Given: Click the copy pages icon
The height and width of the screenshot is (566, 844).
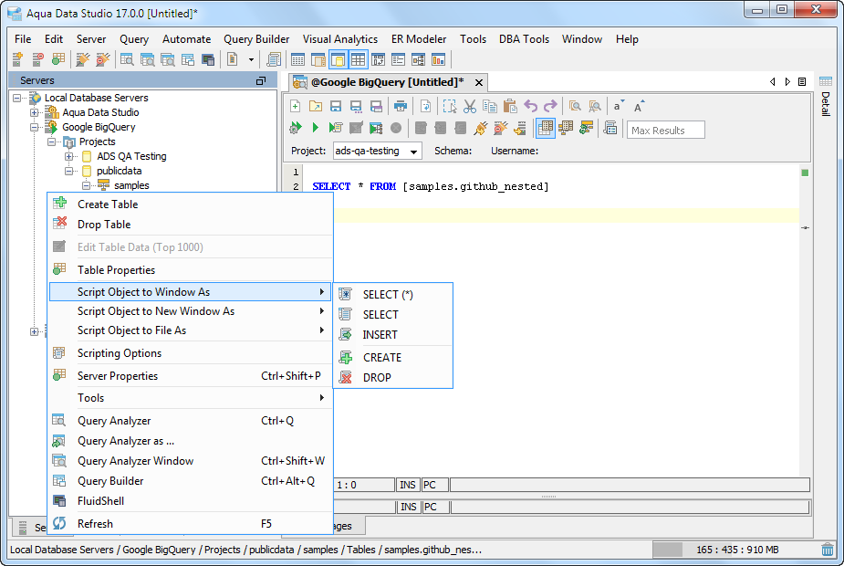Looking at the screenshot, I should 490,106.
